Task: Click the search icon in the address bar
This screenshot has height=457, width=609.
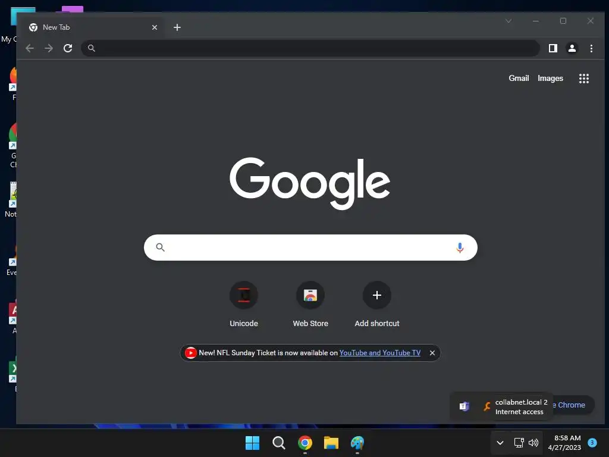Action: (x=91, y=48)
